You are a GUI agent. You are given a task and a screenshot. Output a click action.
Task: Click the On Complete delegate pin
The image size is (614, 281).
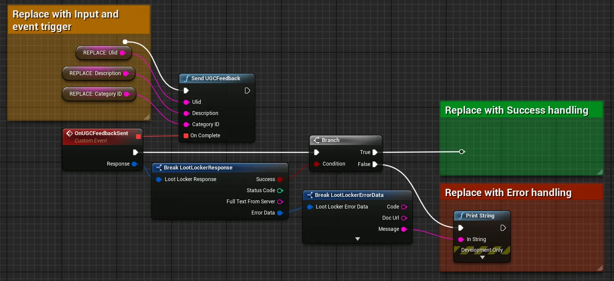click(186, 136)
